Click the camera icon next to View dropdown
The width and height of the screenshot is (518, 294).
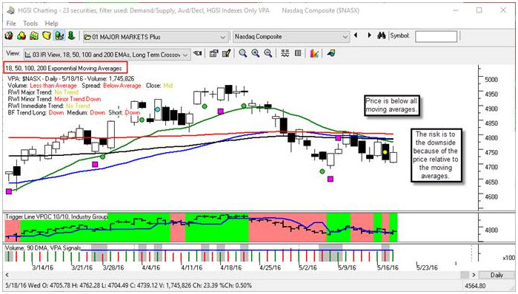point(198,53)
